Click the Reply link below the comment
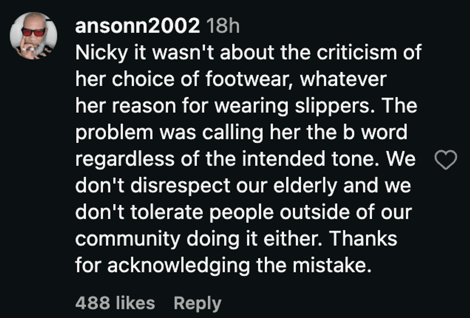The width and height of the screenshot is (470, 318). 198,303
